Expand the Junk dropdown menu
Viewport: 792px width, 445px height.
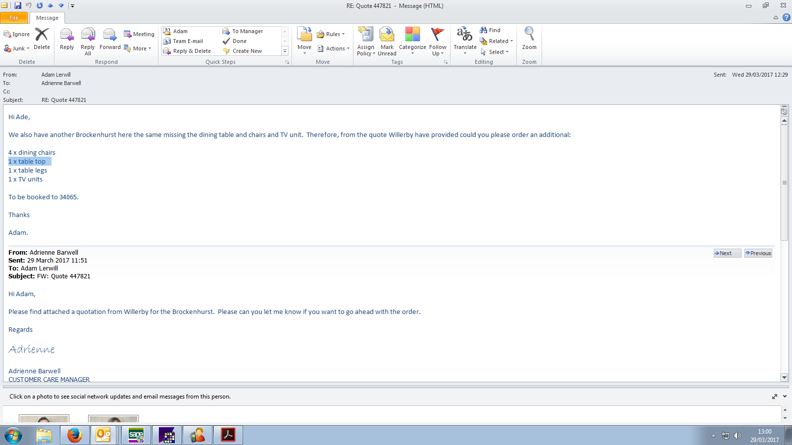(17, 48)
